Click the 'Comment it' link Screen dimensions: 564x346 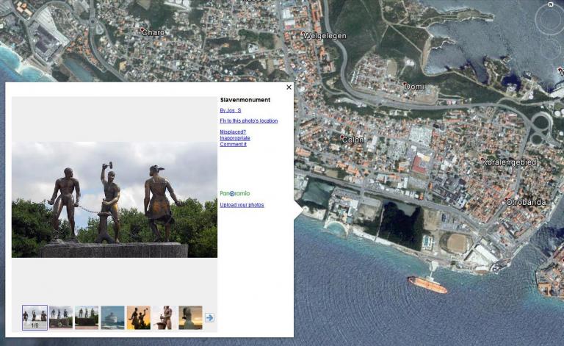pos(233,144)
